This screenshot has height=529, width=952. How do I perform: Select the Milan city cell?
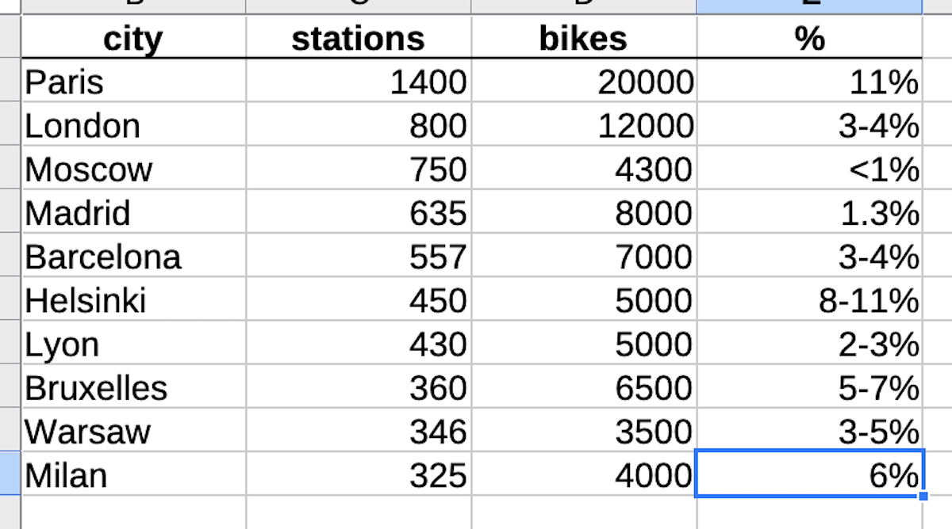(x=133, y=474)
